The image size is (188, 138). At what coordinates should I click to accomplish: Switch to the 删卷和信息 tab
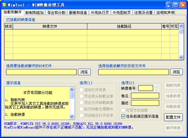click(x=78, y=12)
